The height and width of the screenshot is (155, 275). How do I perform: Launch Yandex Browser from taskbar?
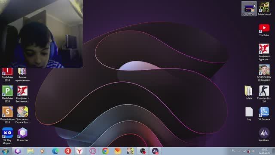click(79, 151)
